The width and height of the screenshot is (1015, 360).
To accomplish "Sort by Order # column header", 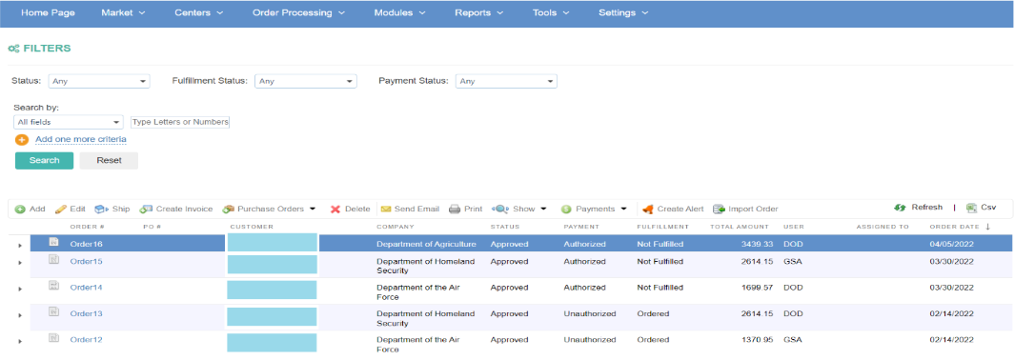I will (x=87, y=227).
